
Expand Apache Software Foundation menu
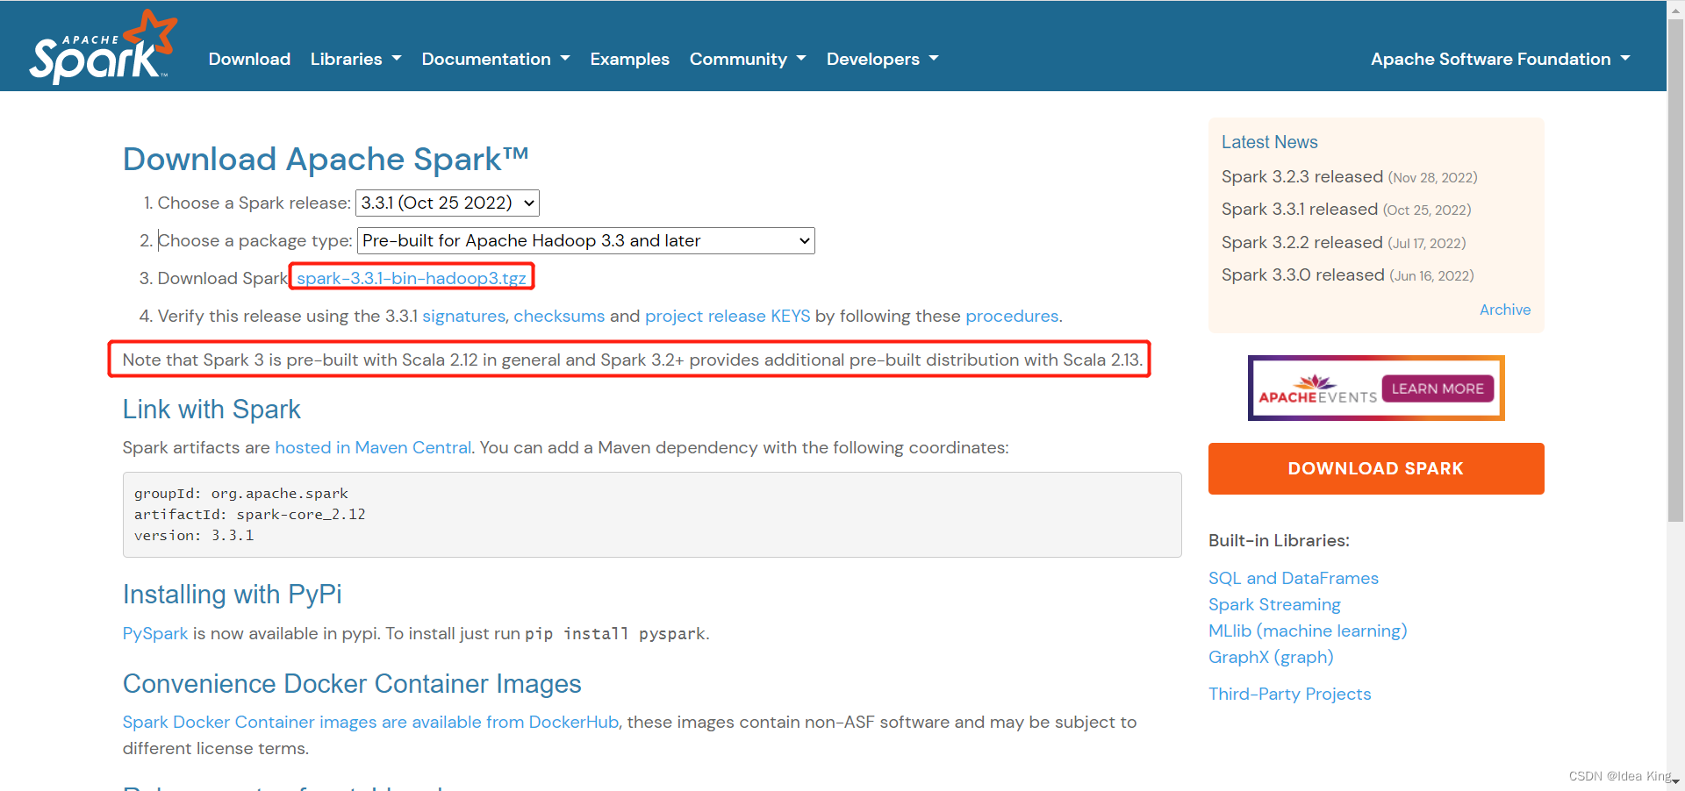1500,59
